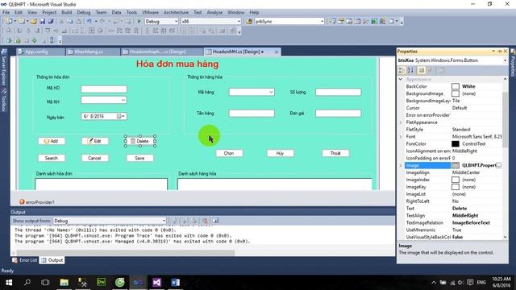Click the Hủy button on the form
This screenshot has width=516, height=290.
(281, 153)
